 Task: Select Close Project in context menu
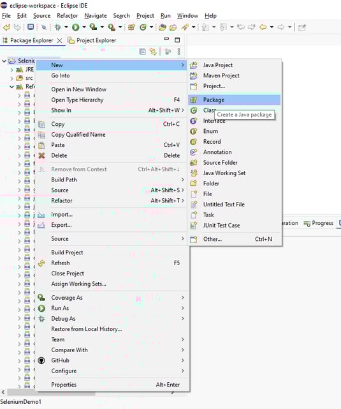(112, 274)
